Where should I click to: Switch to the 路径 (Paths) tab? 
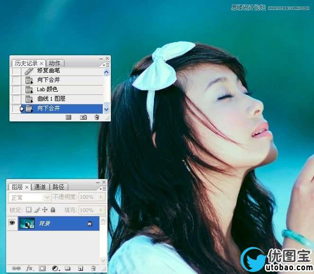click(58, 187)
